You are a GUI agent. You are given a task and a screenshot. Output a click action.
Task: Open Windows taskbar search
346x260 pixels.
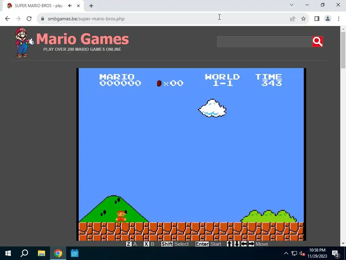(x=24, y=253)
